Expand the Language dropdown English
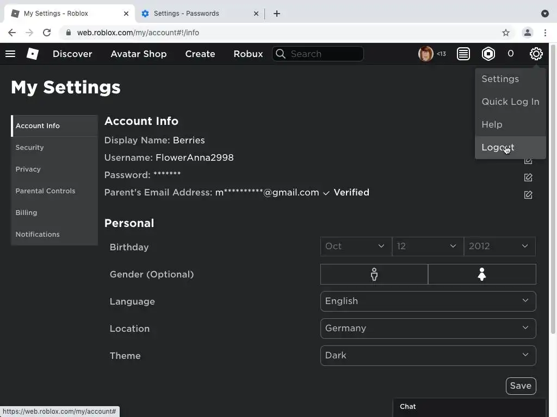Image resolution: width=557 pixels, height=417 pixels. [x=428, y=301]
